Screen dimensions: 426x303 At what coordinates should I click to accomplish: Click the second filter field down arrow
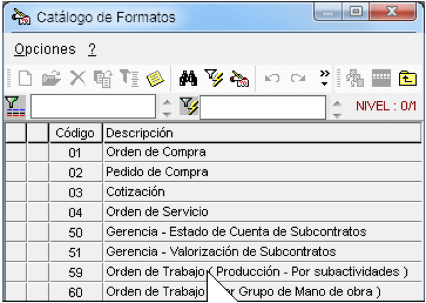click(x=337, y=115)
